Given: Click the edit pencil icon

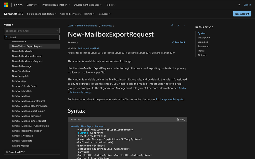Looking at the screenshot, I should point(178,25).
